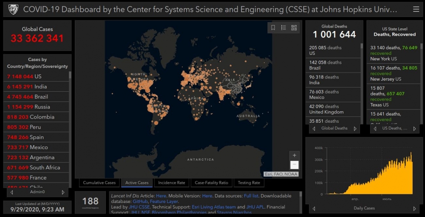Image resolution: width=425 pixels, height=217 pixels.
Task: Open the GitHub database link
Action: (x=140, y=201)
